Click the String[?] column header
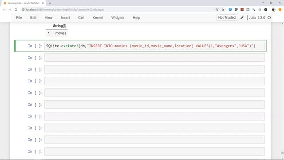Image resolution: width=284 pixels, height=160 pixels. (x=59, y=26)
